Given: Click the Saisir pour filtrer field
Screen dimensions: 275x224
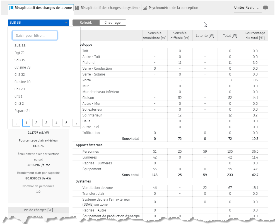Looking at the screenshot, I should [35, 35].
